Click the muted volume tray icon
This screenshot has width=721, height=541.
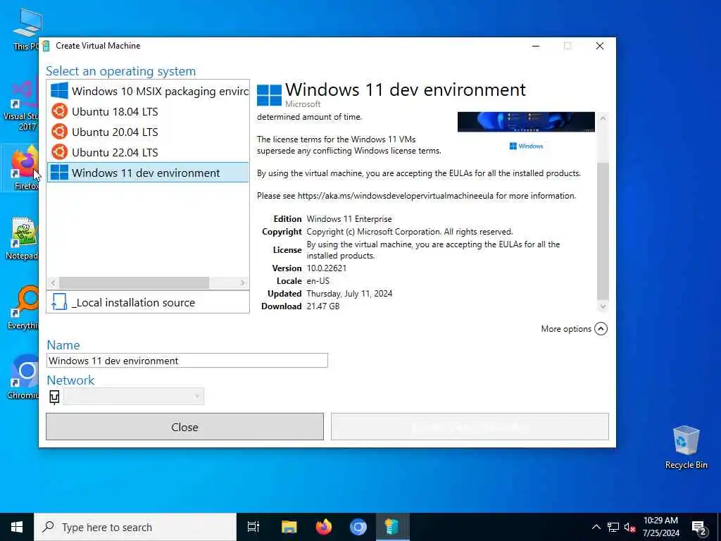[629, 527]
